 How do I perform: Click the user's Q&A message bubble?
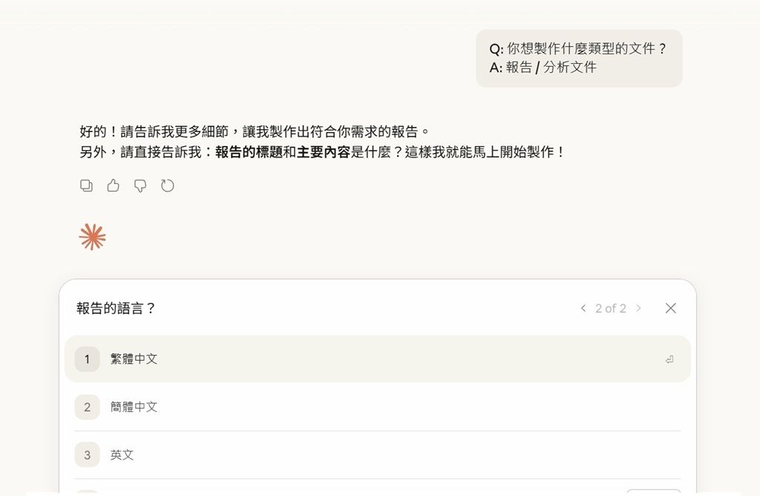click(578, 58)
